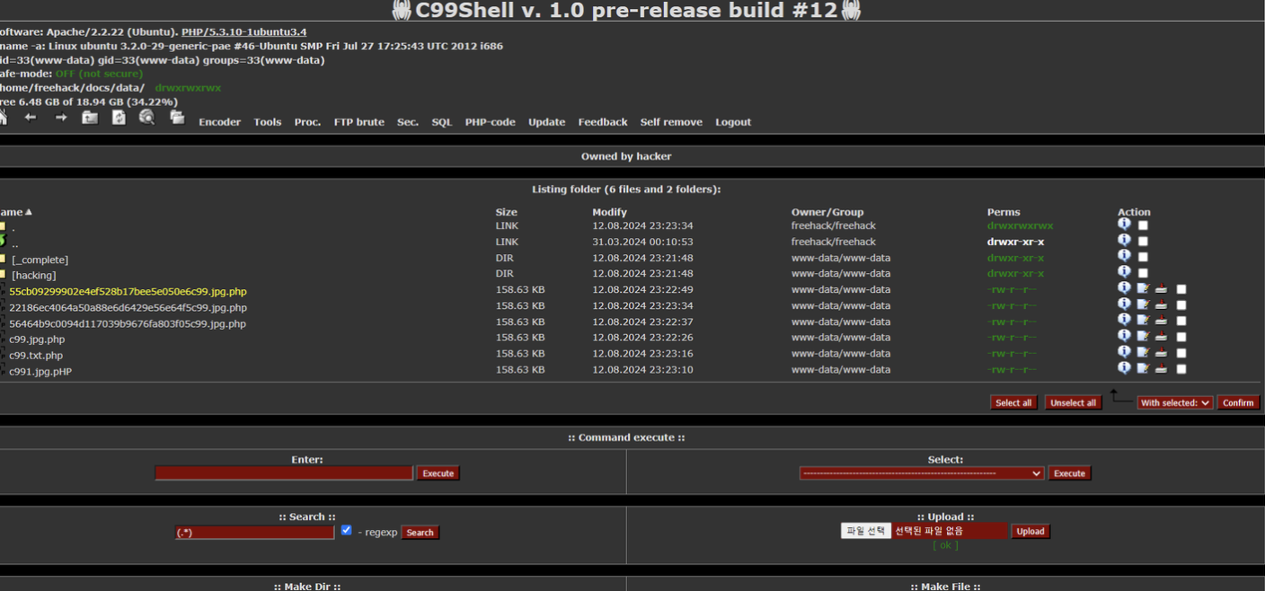This screenshot has width=1265, height=591.
Task: Tick checkbox for c99.txt.php
Action: 1181,353
